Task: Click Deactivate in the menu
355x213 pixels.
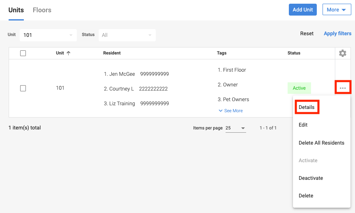Action: [x=311, y=178]
